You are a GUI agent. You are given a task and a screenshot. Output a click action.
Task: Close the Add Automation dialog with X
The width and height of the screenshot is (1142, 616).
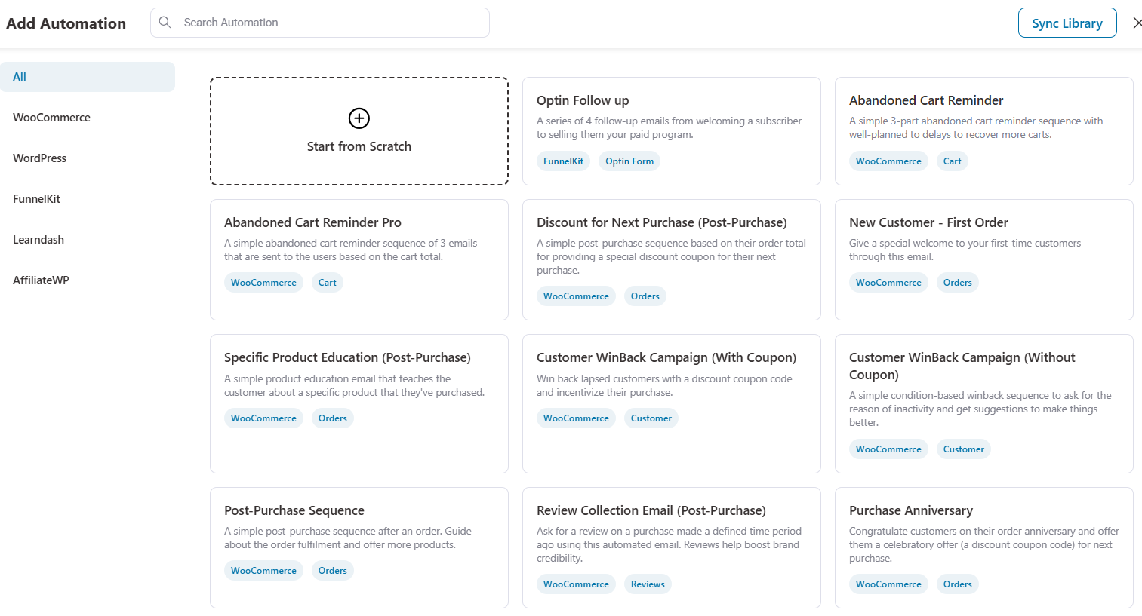(x=1137, y=23)
